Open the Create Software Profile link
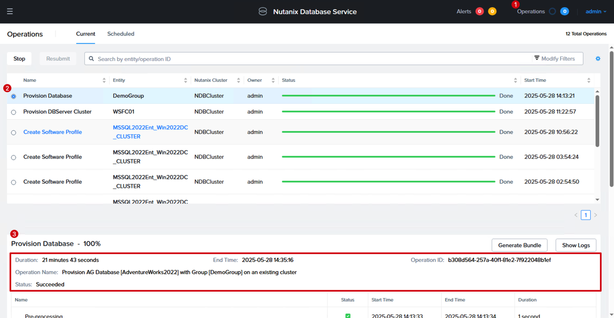 coord(53,132)
